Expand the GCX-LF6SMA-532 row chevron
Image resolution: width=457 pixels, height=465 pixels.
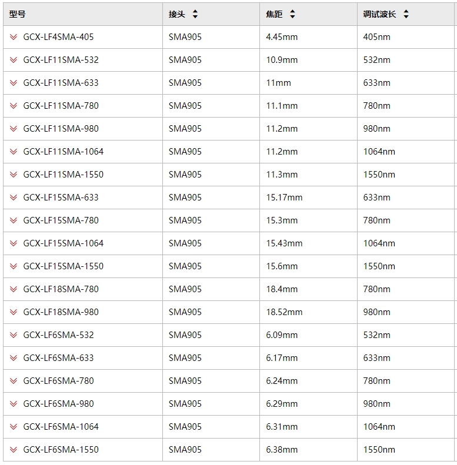tap(14, 335)
